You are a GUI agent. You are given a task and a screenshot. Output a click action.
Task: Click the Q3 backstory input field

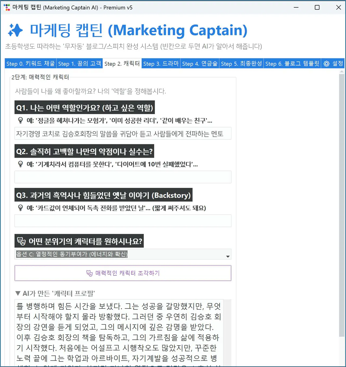pos(123,221)
